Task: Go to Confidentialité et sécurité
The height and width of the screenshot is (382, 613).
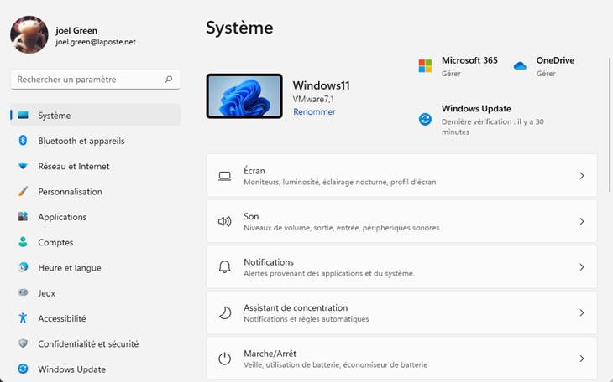Action: click(96, 343)
